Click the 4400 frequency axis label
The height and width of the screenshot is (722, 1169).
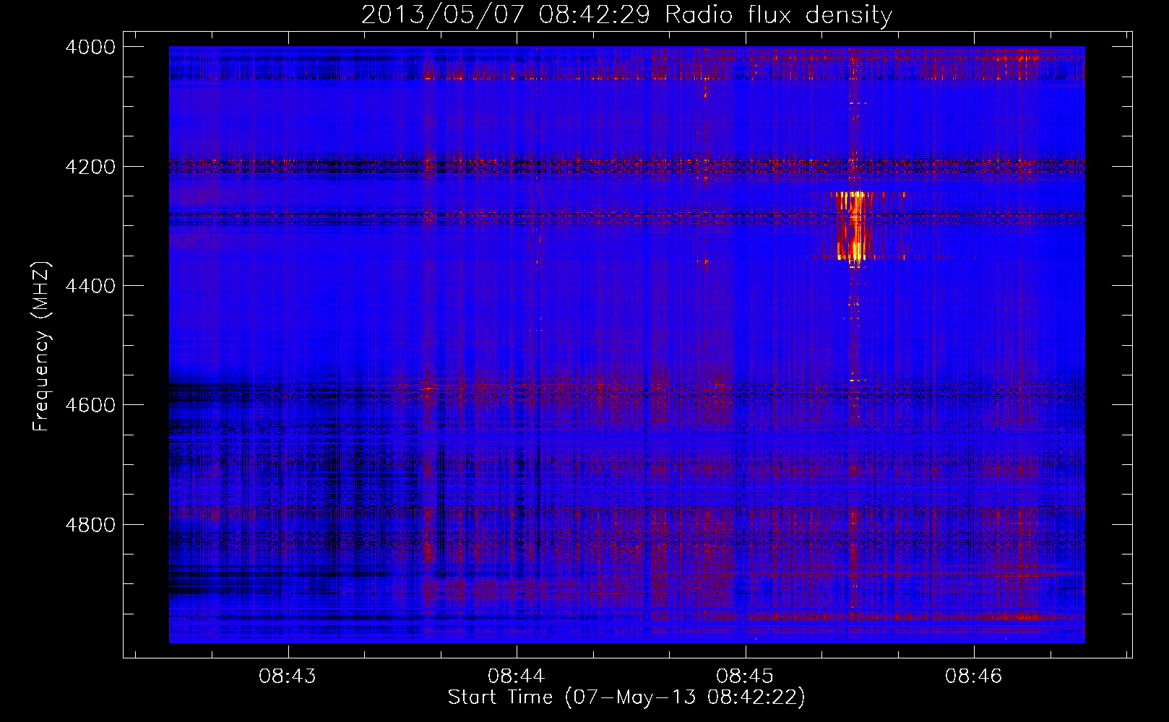click(90, 286)
